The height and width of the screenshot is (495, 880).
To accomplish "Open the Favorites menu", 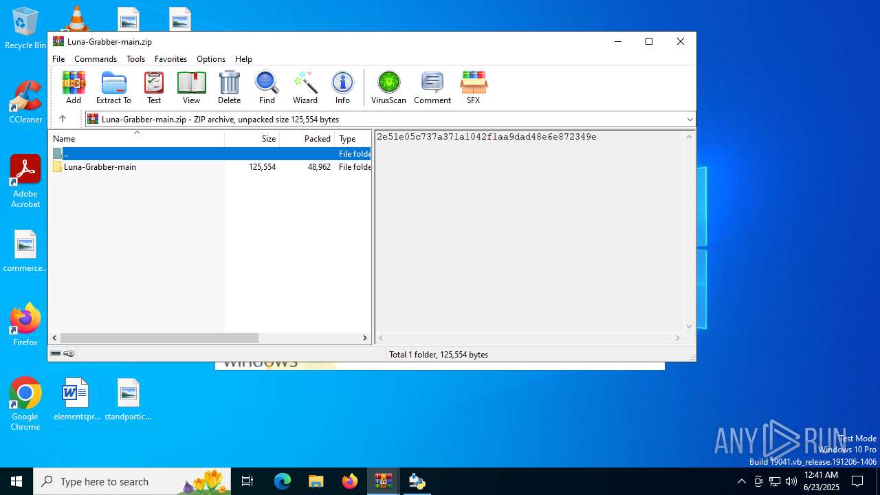I will [170, 59].
